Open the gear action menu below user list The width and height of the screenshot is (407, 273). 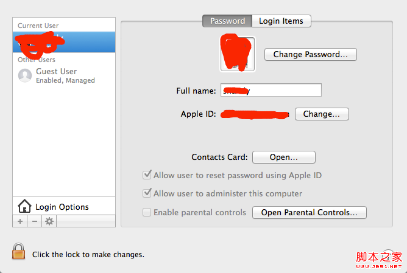49,221
